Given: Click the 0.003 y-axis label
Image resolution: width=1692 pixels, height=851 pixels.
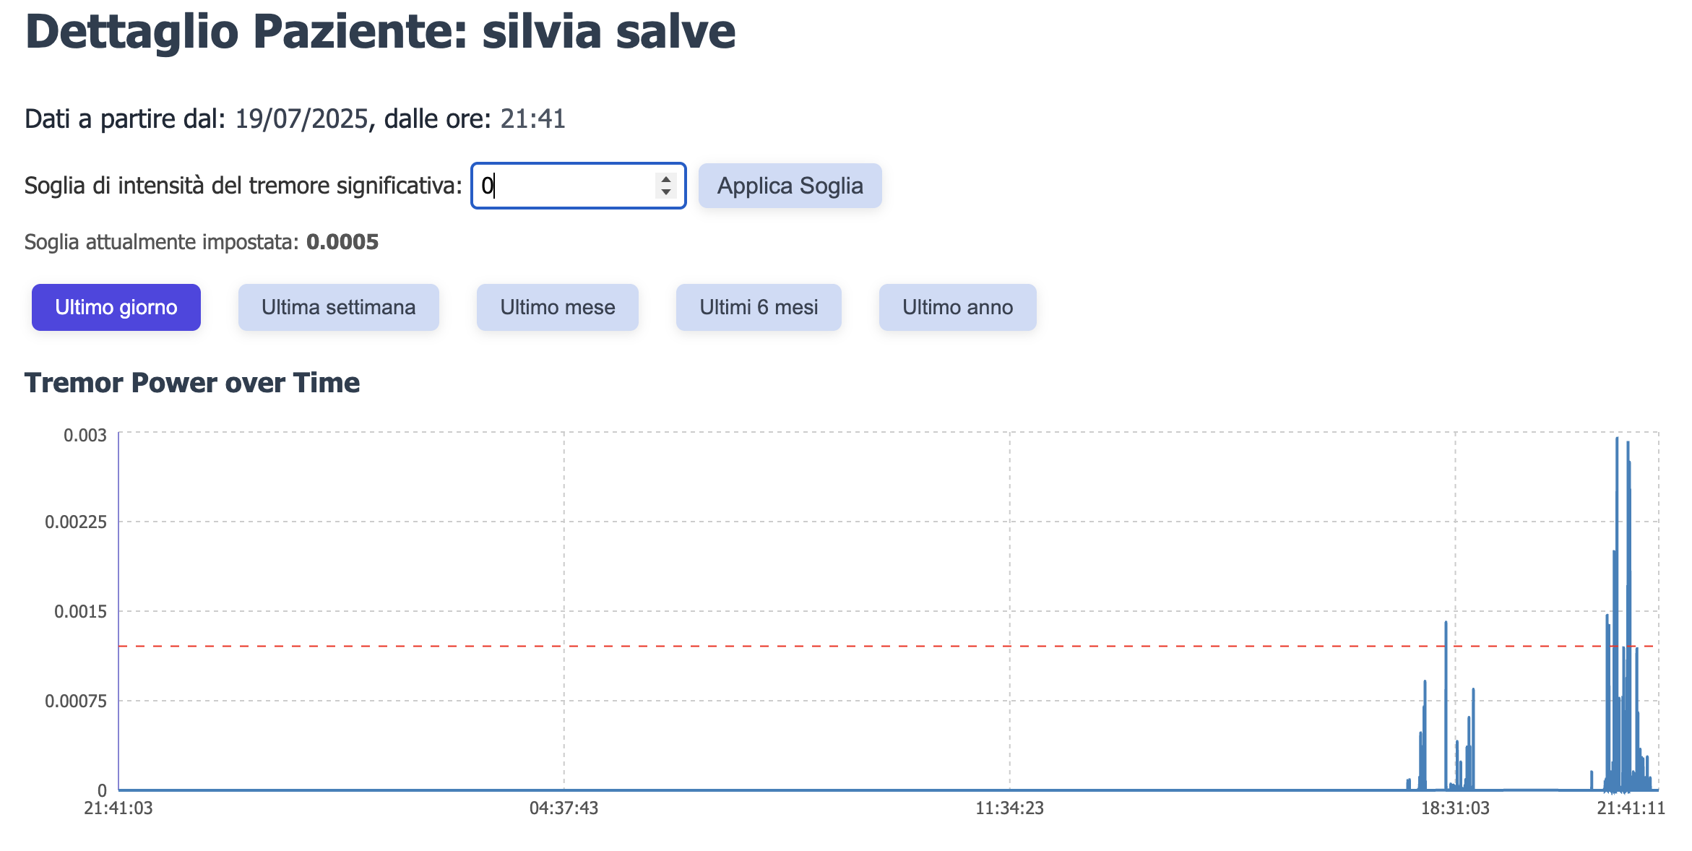Looking at the screenshot, I should pyautogui.click(x=85, y=435).
